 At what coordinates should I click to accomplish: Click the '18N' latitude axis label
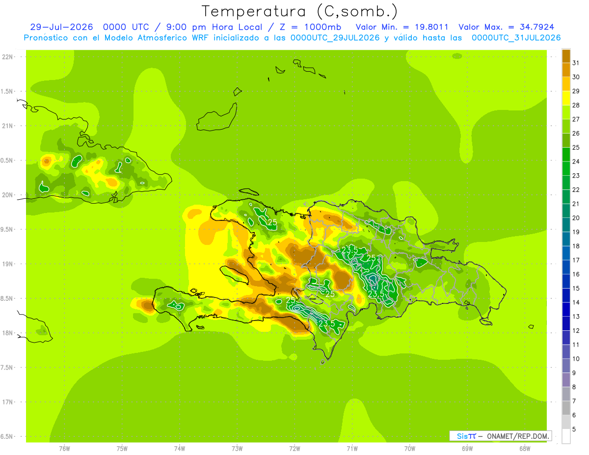coord(8,333)
